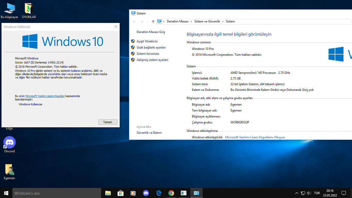Open Aygıt Yöneticisi from the sidebar
Viewport: 352px width, 198px height.
147,41
